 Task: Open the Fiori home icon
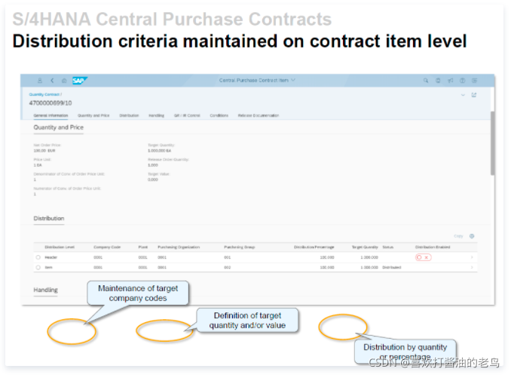pos(64,81)
